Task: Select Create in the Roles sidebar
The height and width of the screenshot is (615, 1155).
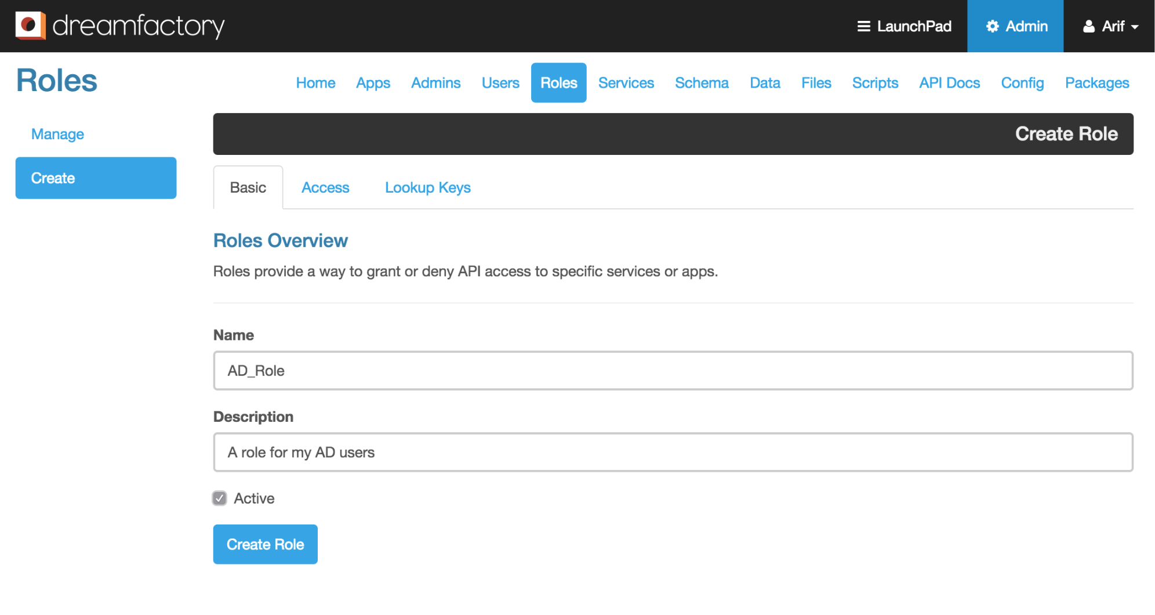Action: click(95, 178)
